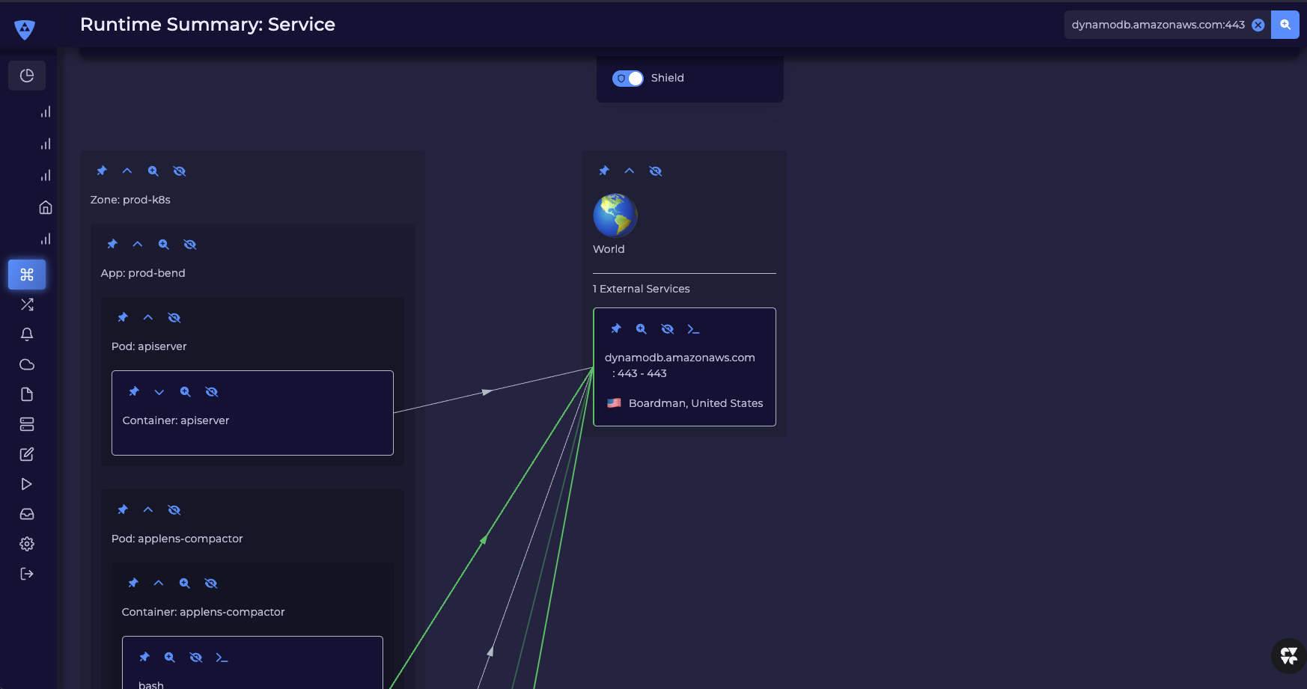Click the logout icon in sidebar

pyautogui.click(x=27, y=574)
